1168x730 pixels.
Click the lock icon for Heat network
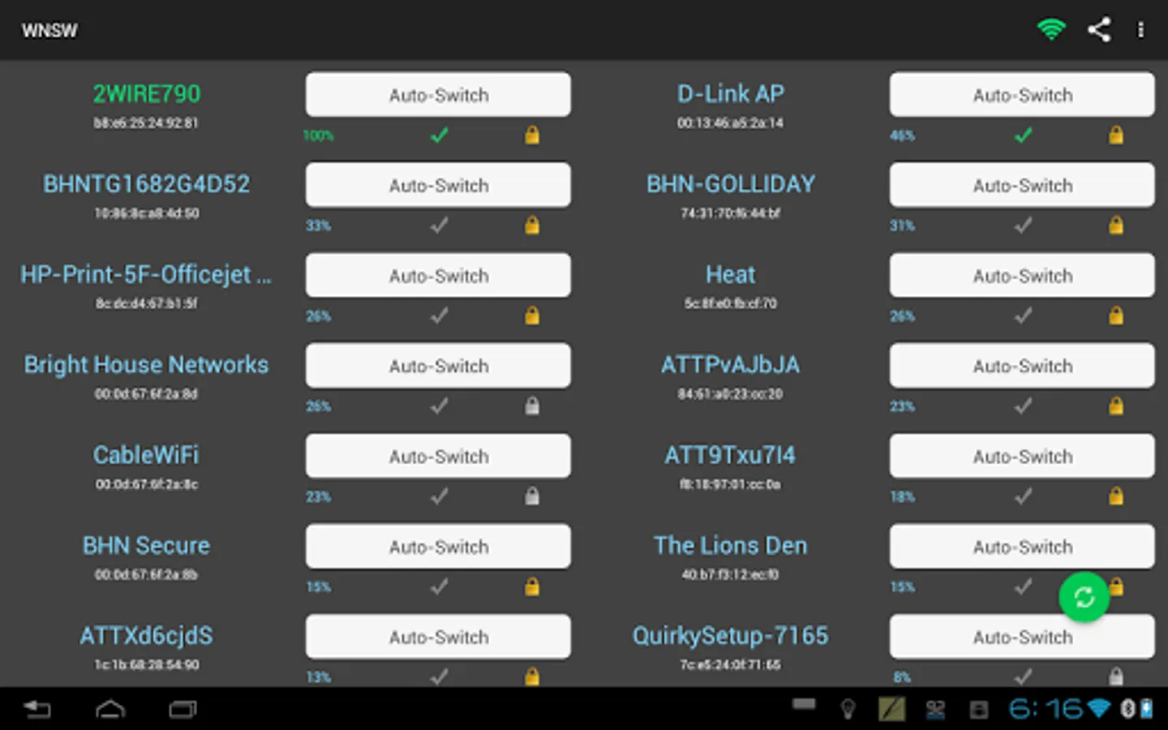[1116, 316]
